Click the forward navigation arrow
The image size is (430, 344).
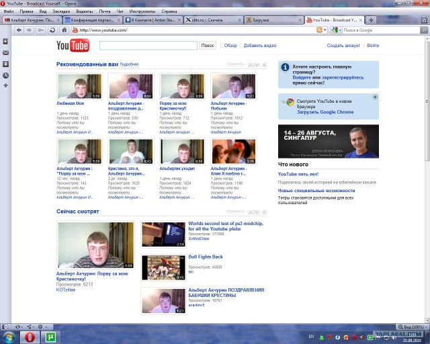(x=29, y=30)
